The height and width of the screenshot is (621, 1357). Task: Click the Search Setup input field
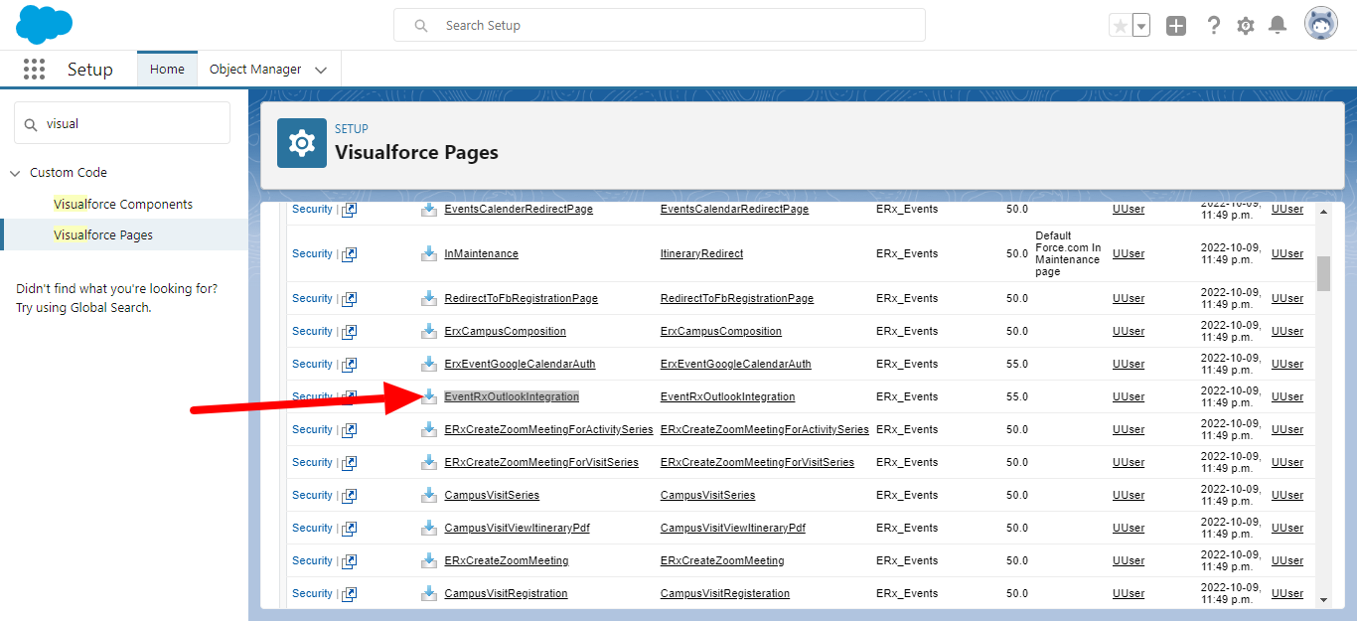(659, 25)
